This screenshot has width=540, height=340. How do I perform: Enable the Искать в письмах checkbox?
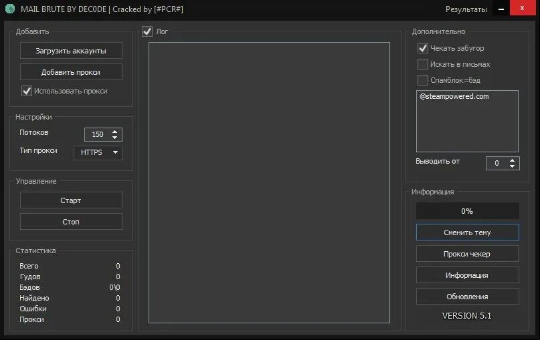(x=422, y=64)
